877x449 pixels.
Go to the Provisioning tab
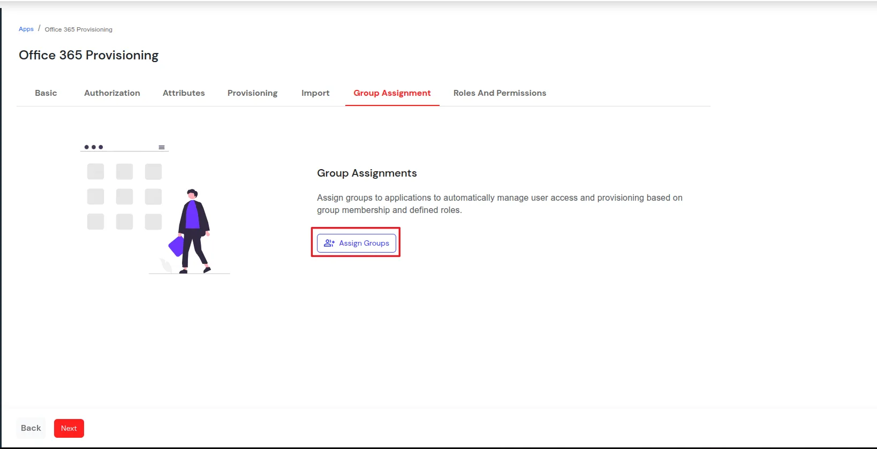(253, 93)
